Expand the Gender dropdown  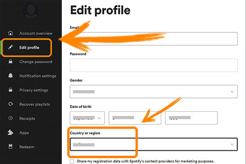tap(154, 91)
